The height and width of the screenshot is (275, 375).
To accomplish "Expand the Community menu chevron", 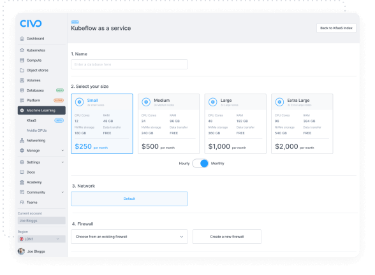I will point(62,192).
